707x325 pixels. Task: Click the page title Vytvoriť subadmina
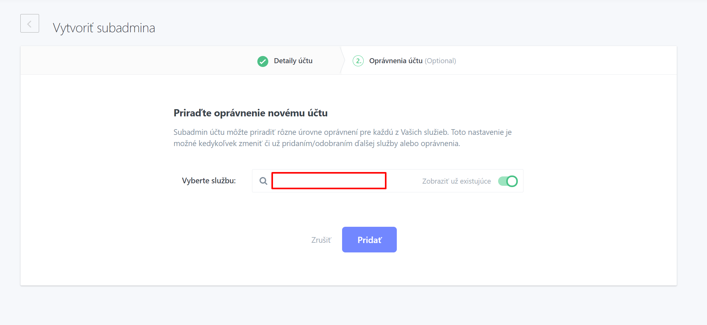pyautogui.click(x=104, y=28)
